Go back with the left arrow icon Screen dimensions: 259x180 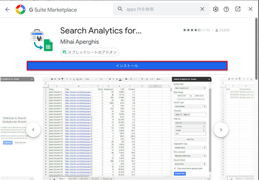[7, 9]
